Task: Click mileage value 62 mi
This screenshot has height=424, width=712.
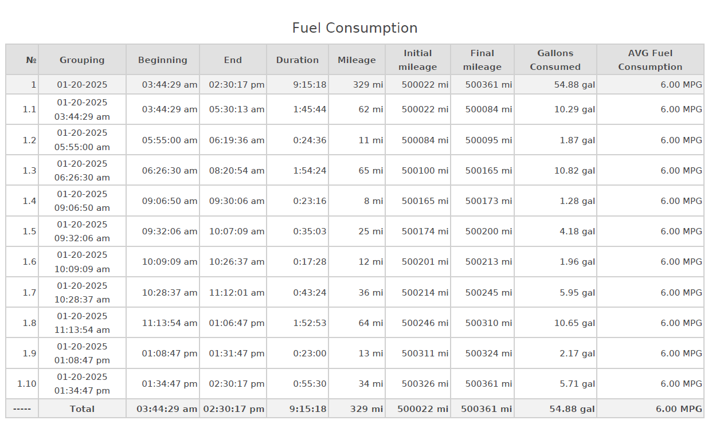Action: point(371,109)
